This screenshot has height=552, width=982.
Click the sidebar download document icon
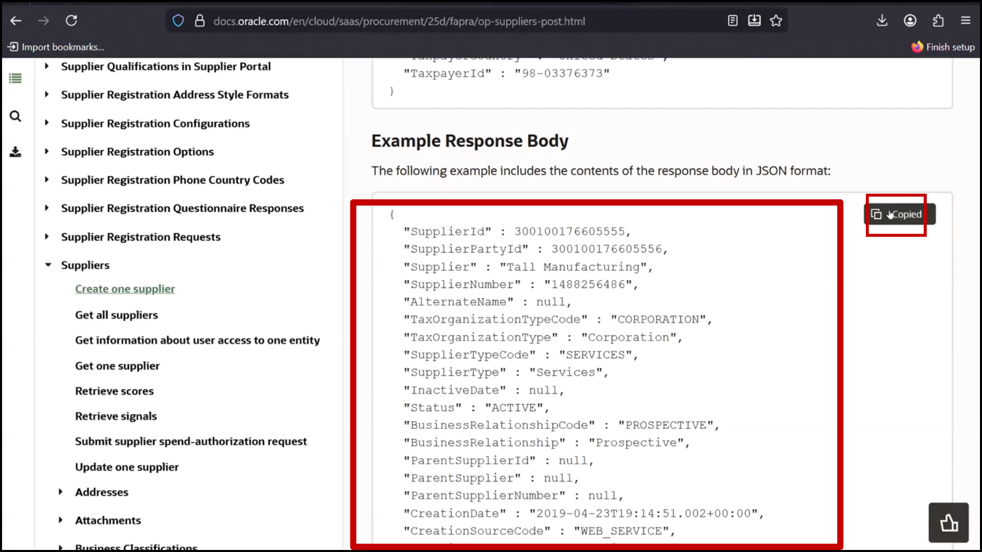click(x=15, y=152)
